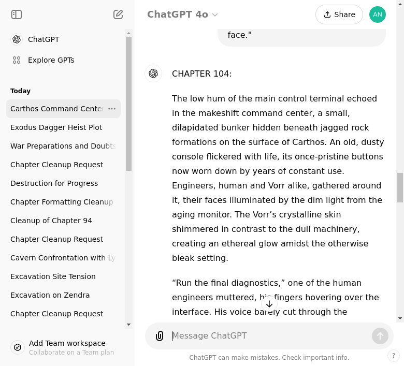Image resolution: width=404 pixels, height=366 pixels.
Task: Open the AN profile avatar menu
Action: pyautogui.click(x=378, y=14)
